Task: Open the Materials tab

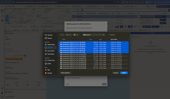Action: [144, 30]
